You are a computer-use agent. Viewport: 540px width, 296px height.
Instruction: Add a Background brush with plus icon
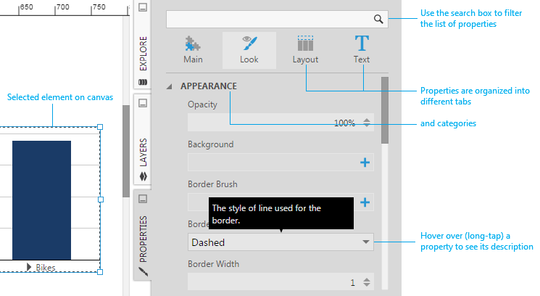[x=365, y=163]
